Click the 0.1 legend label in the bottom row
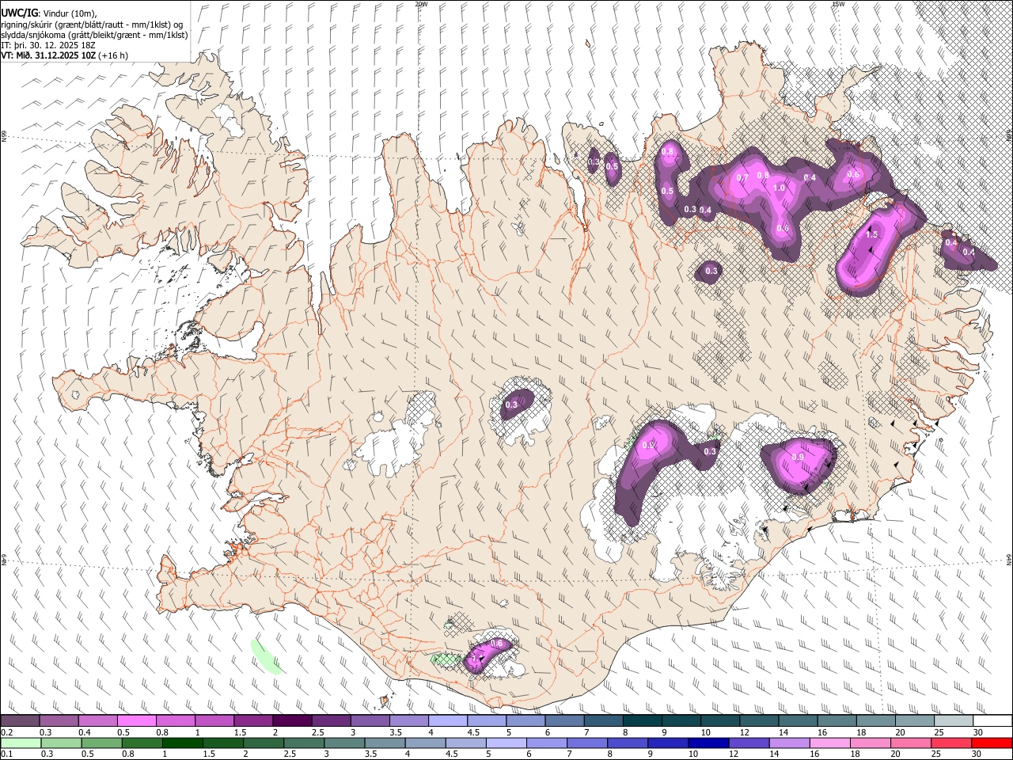The width and height of the screenshot is (1013, 760). pyautogui.click(x=6, y=754)
